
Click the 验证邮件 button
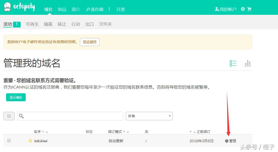point(90,42)
